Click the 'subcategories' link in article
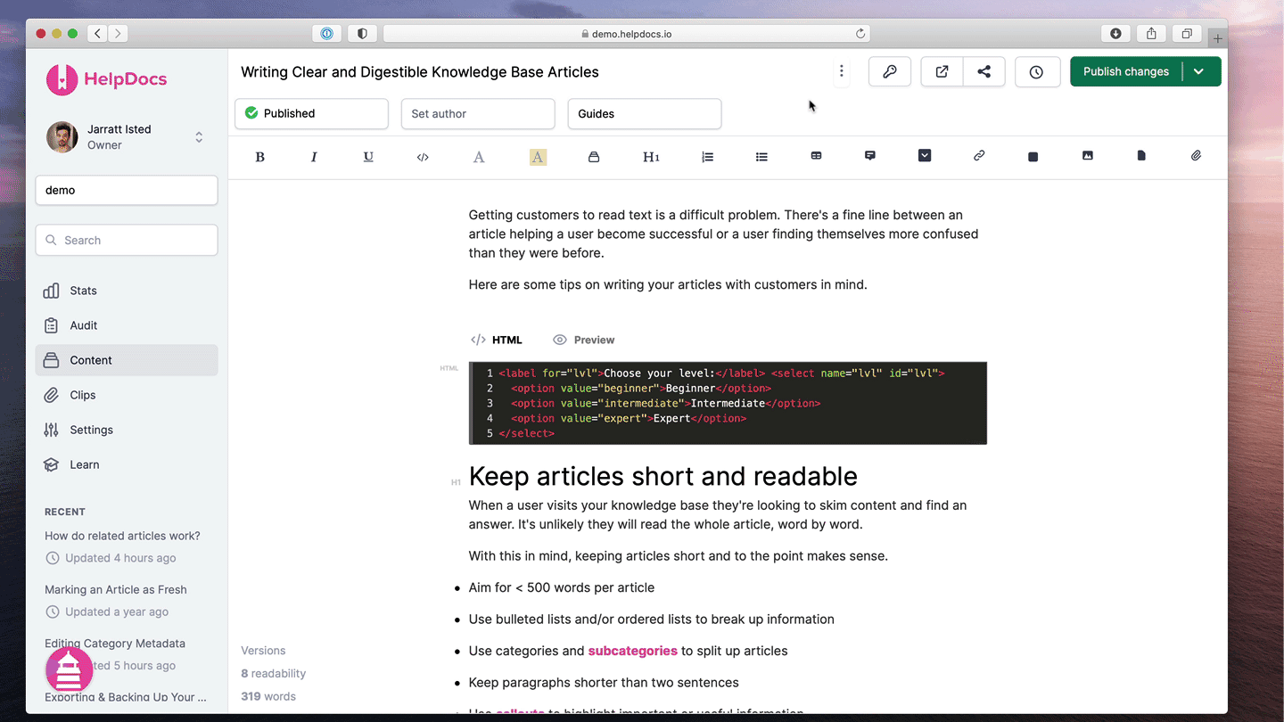Screen dimensions: 1284x722 632,651
